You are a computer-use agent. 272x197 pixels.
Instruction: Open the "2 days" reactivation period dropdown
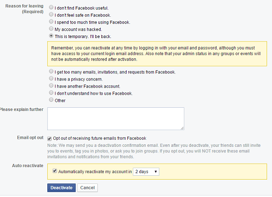click(146, 171)
